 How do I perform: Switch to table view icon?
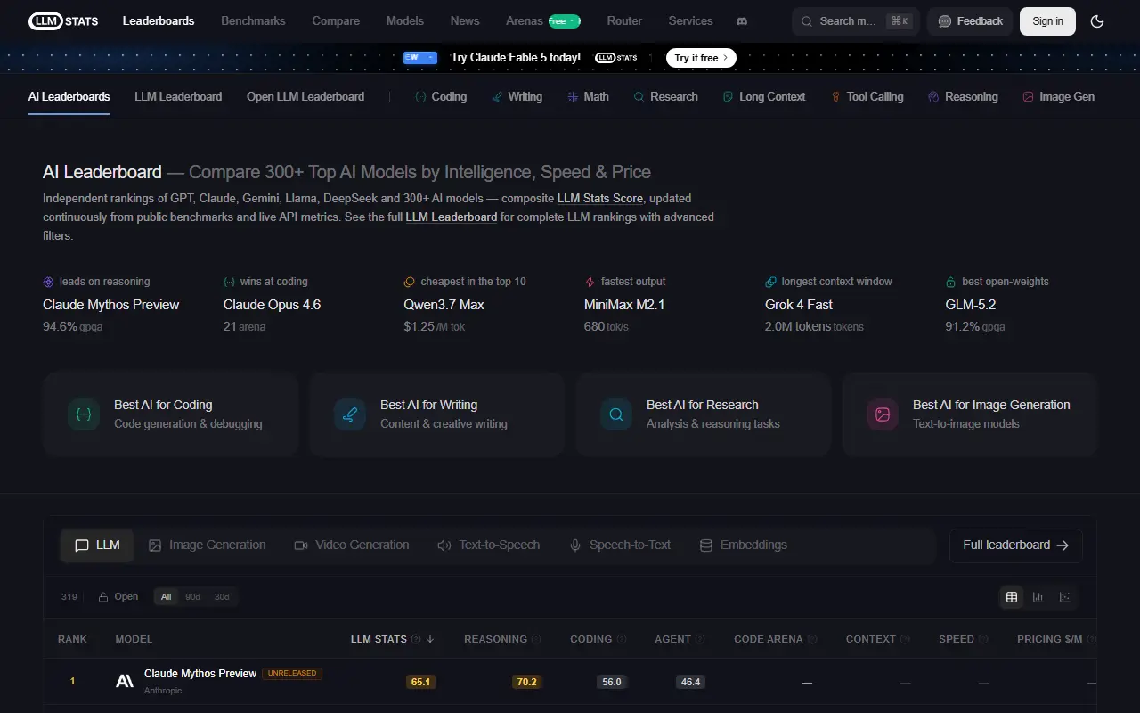(1012, 597)
